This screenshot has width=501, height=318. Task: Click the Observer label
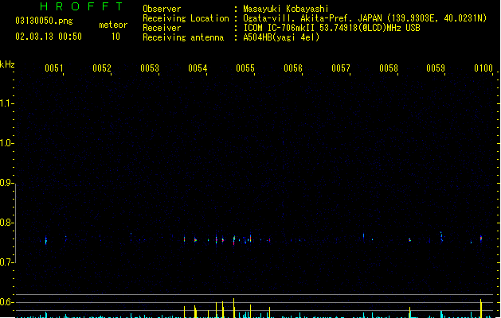click(x=162, y=9)
